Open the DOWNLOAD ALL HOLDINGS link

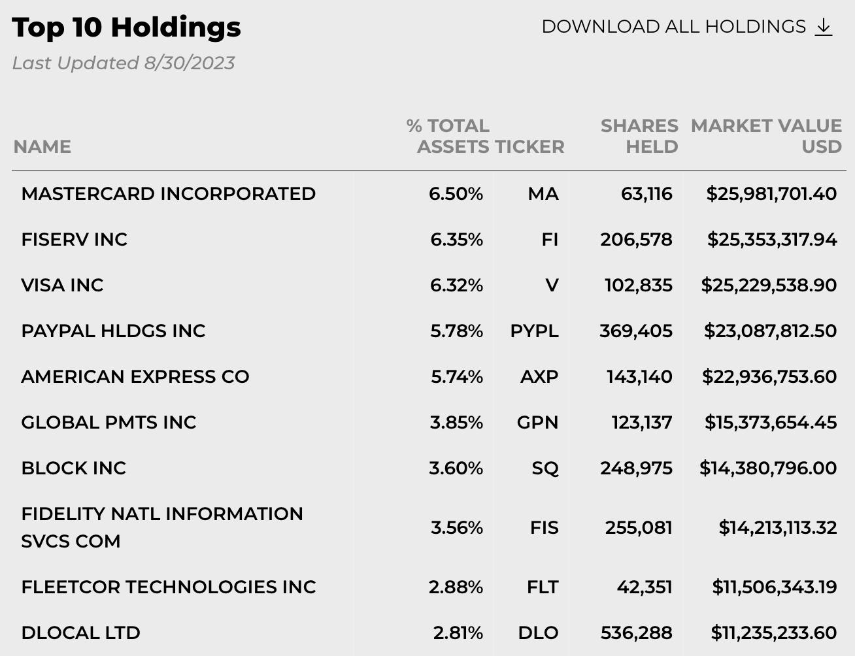coord(686,27)
